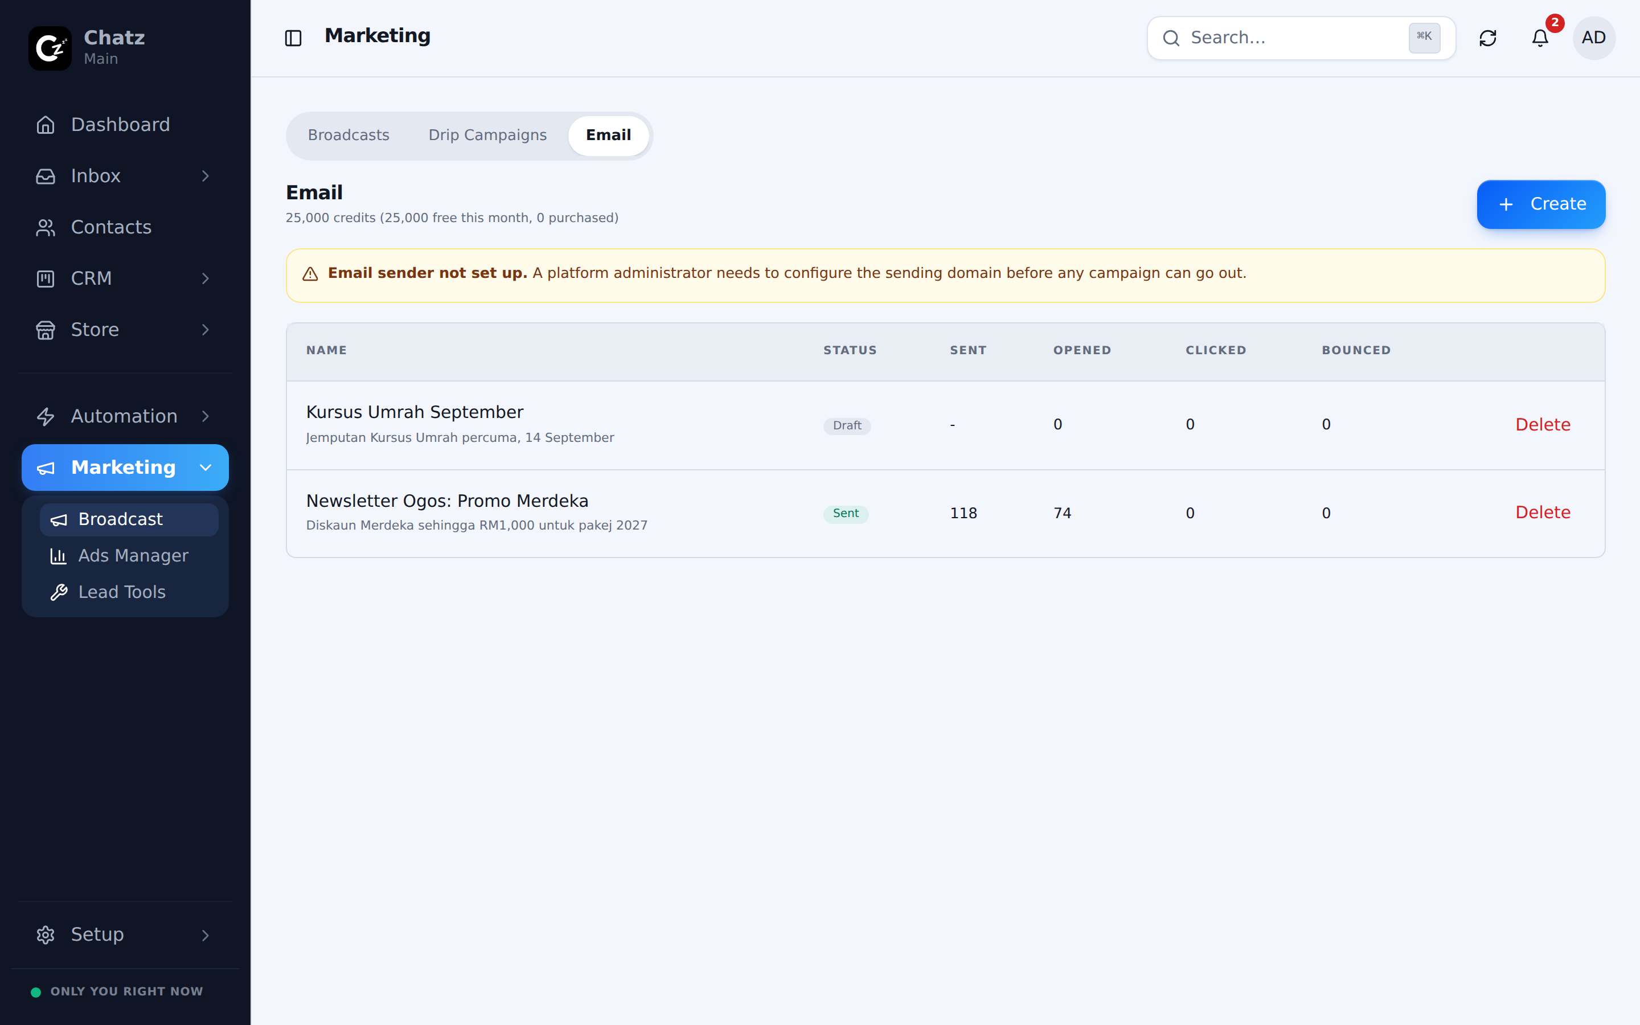The width and height of the screenshot is (1640, 1025).
Task: Expand the Setup chevron
Action: pos(206,935)
